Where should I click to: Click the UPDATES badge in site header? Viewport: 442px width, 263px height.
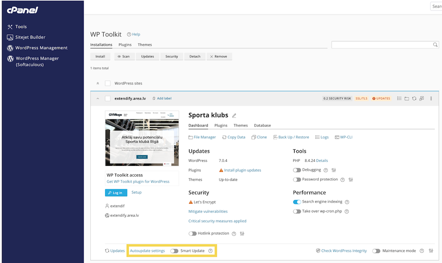pos(381,99)
